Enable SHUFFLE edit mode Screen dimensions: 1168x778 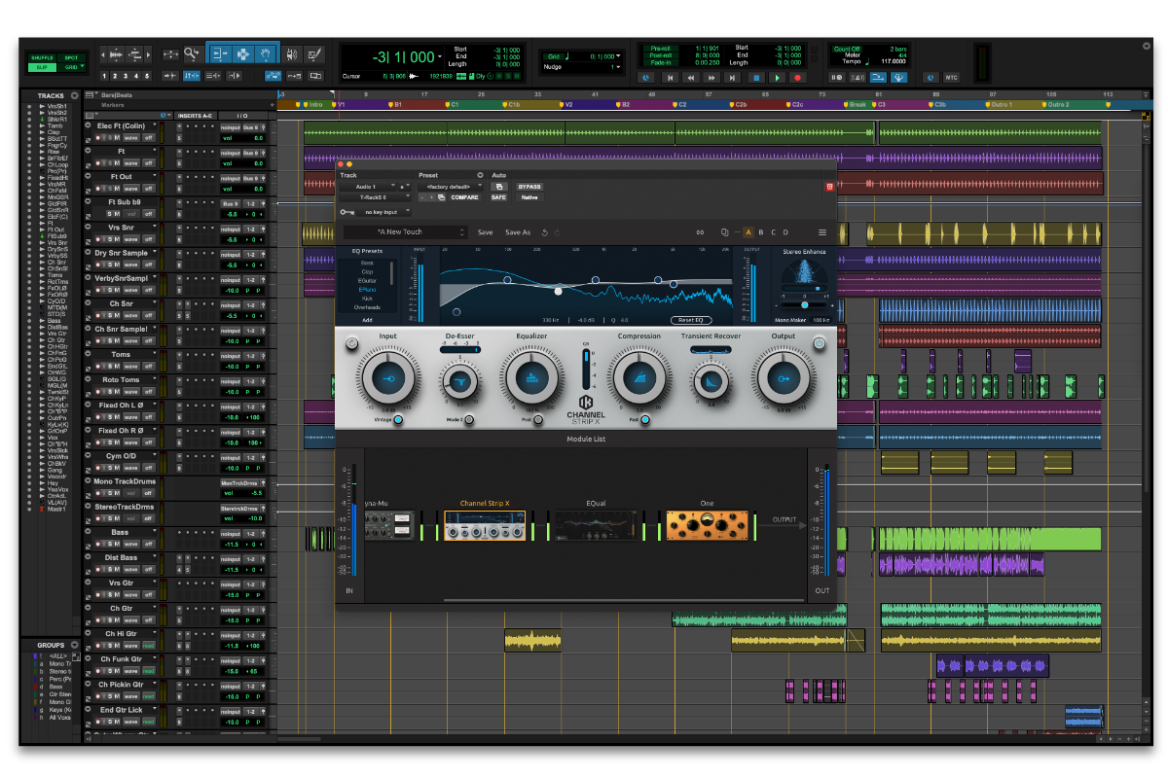[x=42, y=57]
